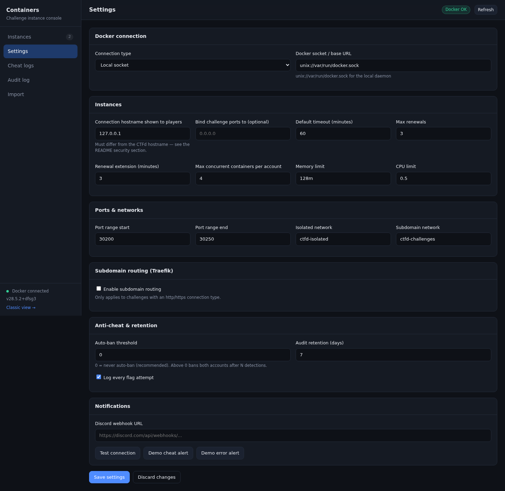Click the Instances count badge
The height and width of the screenshot is (491, 505).
(x=69, y=37)
